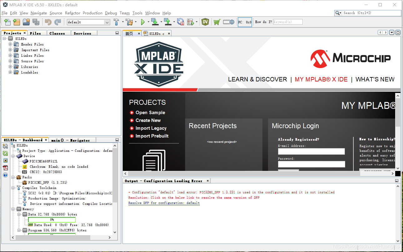Open the File menu
Screen dimensions: 403x252
(4, 13)
